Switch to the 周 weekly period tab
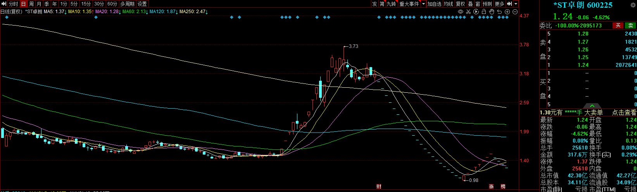637x192 pixels. pos(31,4)
